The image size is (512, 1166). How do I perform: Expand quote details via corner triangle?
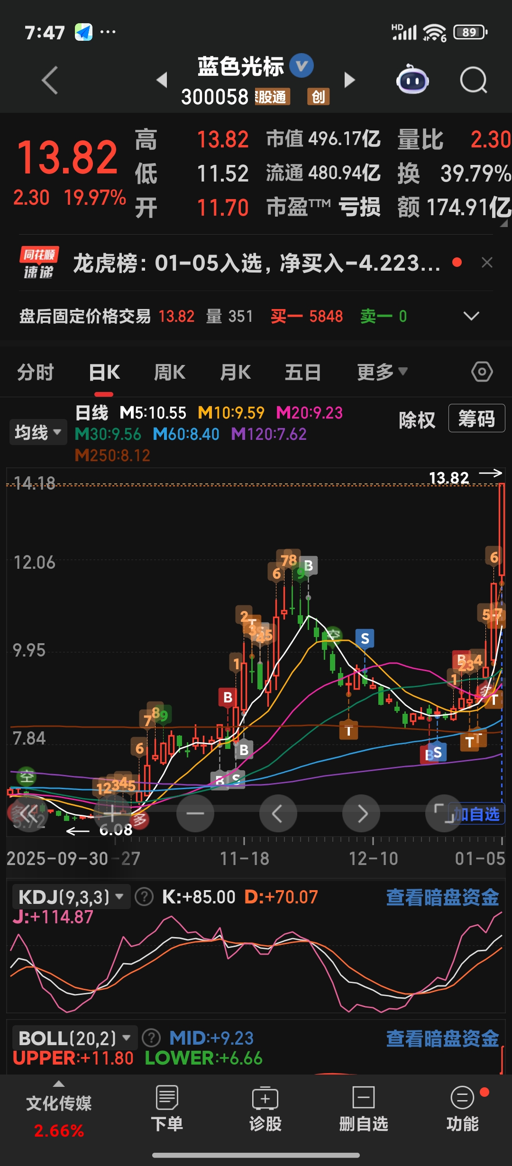tap(503, 223)
